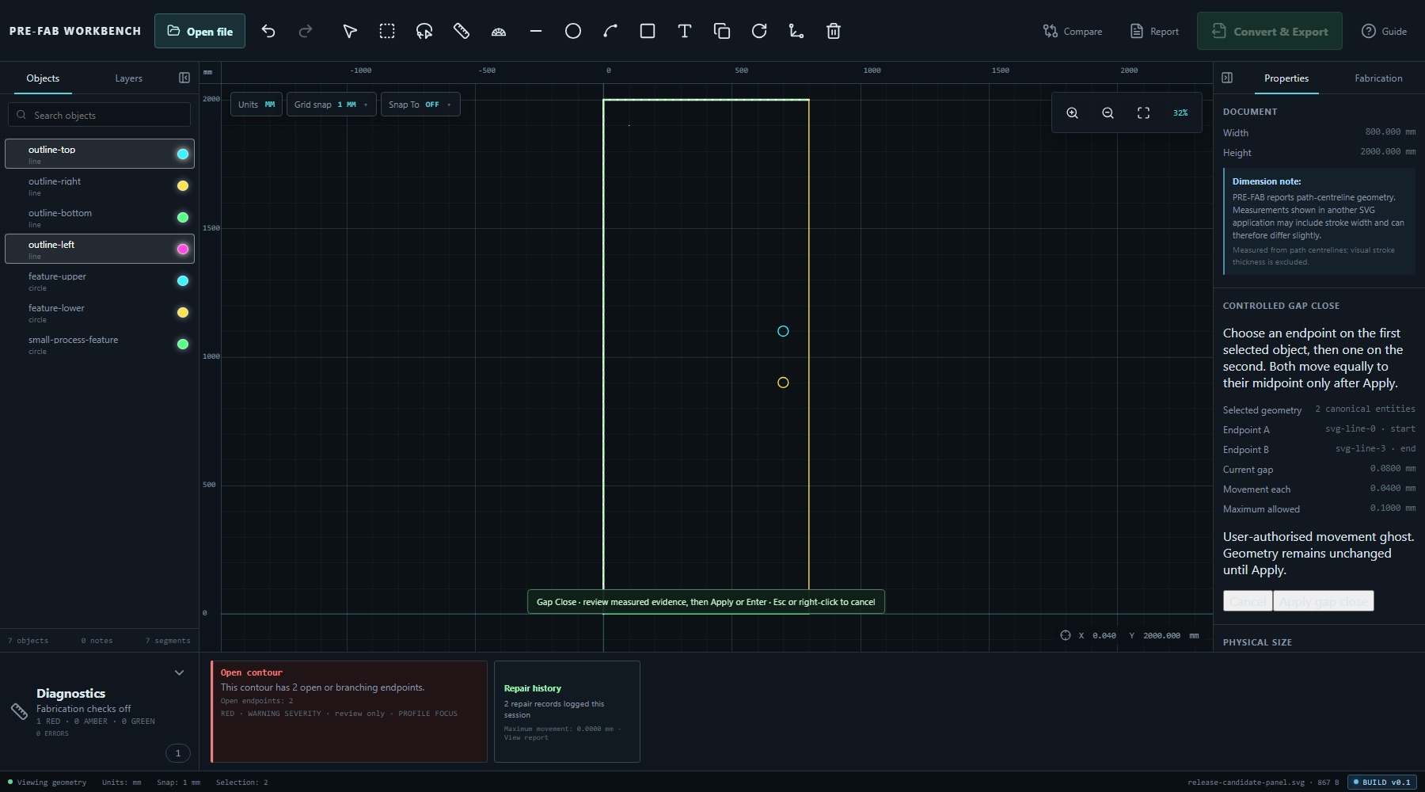Undo the last action
The width and height of the screenshot is (1425, 792).
tap(268, 31)
